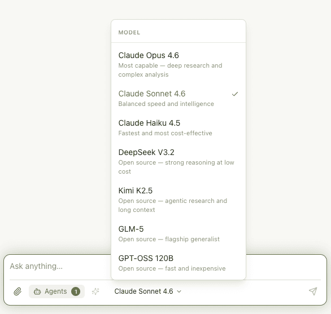Click 'Open source — fast and inexpensive' text
The width and height of the screenshot is (331, 314).
(172, 268)
